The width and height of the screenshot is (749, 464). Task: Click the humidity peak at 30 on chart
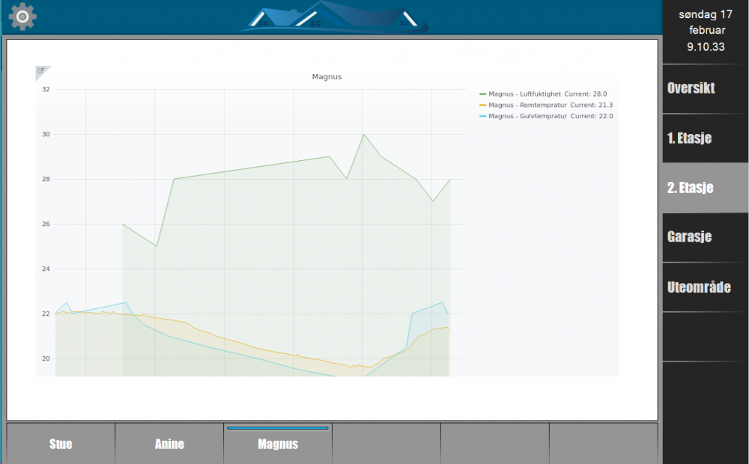coord(364,135)
